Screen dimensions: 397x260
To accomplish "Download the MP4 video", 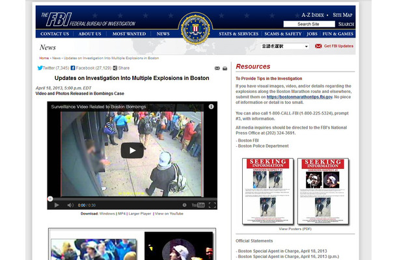I will (x=122, y=214).
